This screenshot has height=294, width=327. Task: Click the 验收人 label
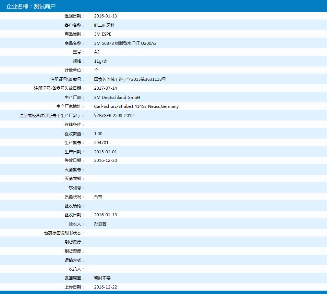point(76,224)
